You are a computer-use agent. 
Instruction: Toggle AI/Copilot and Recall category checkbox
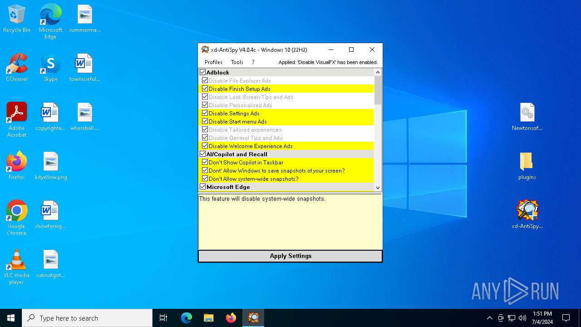[203, 154]
